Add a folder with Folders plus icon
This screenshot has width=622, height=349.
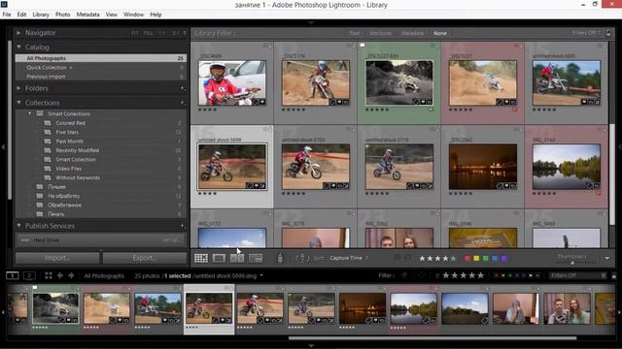(182, 88)
